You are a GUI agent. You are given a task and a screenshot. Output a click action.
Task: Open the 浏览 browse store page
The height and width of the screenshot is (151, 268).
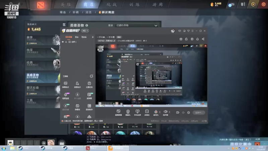(x=88, y=12)
